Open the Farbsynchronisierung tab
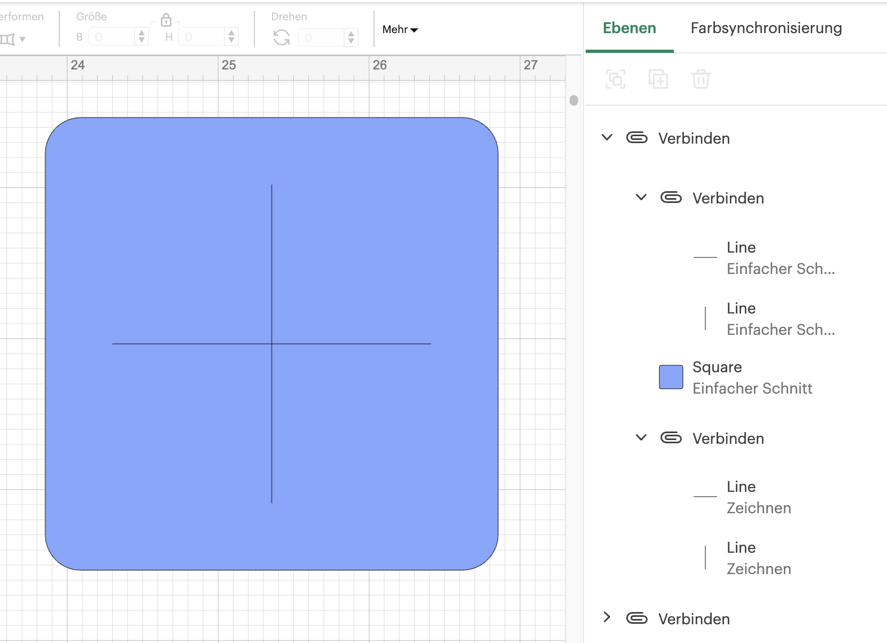Viewport: 887px width, 643px height. pos(766,28)
